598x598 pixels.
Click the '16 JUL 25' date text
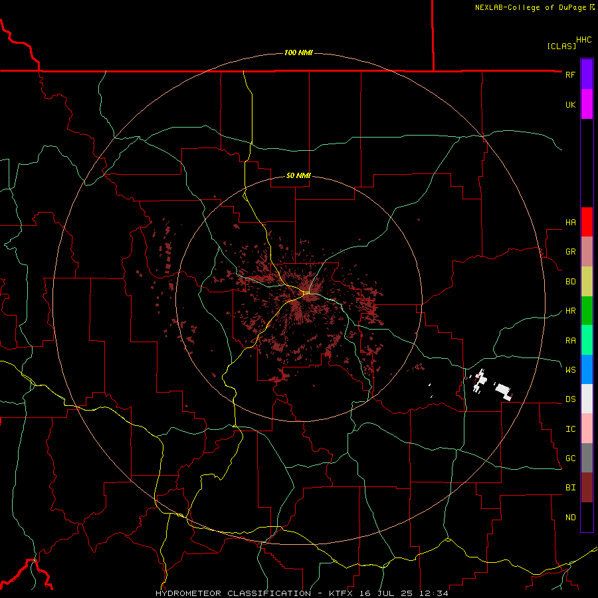pos(387,593)
